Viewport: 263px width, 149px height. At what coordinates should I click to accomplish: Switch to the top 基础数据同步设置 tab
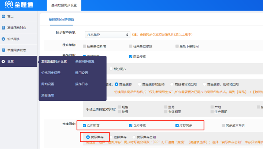coord(64,5)
